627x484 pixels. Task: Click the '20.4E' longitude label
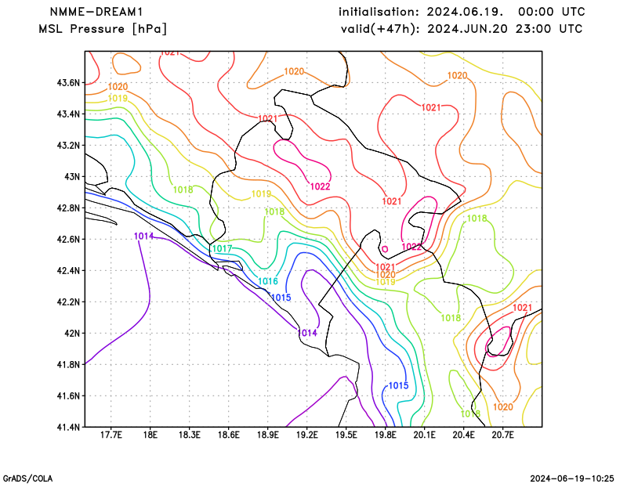[x=463, y=435]
